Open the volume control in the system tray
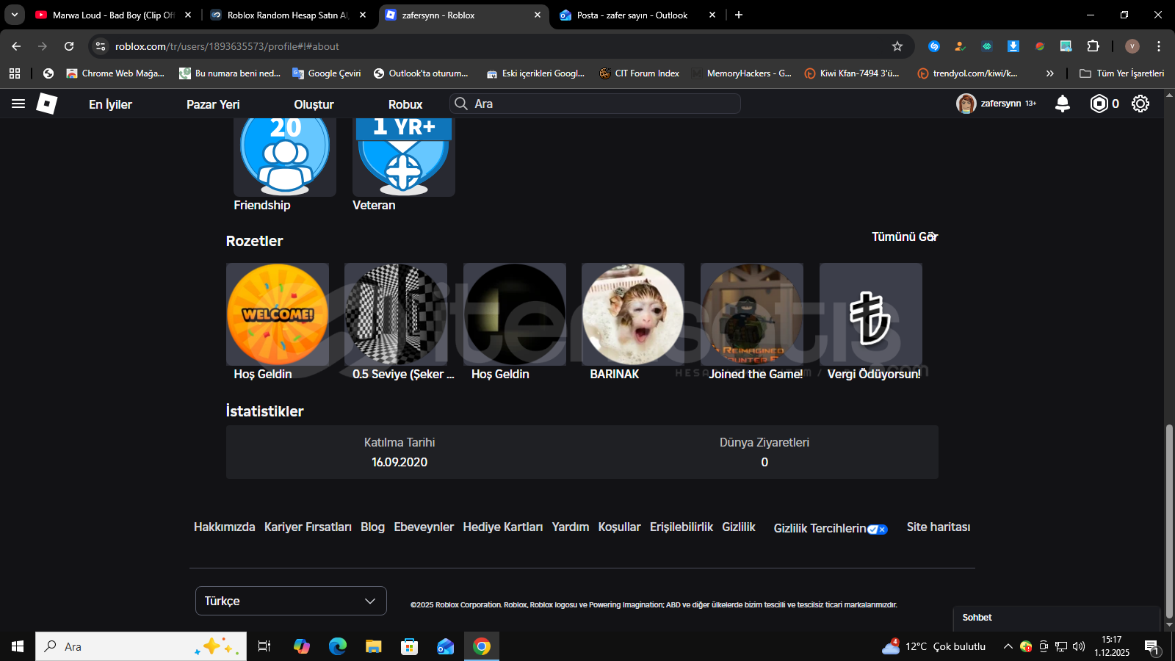The width and height of the screenshot is (1175, 661). 1079,646
